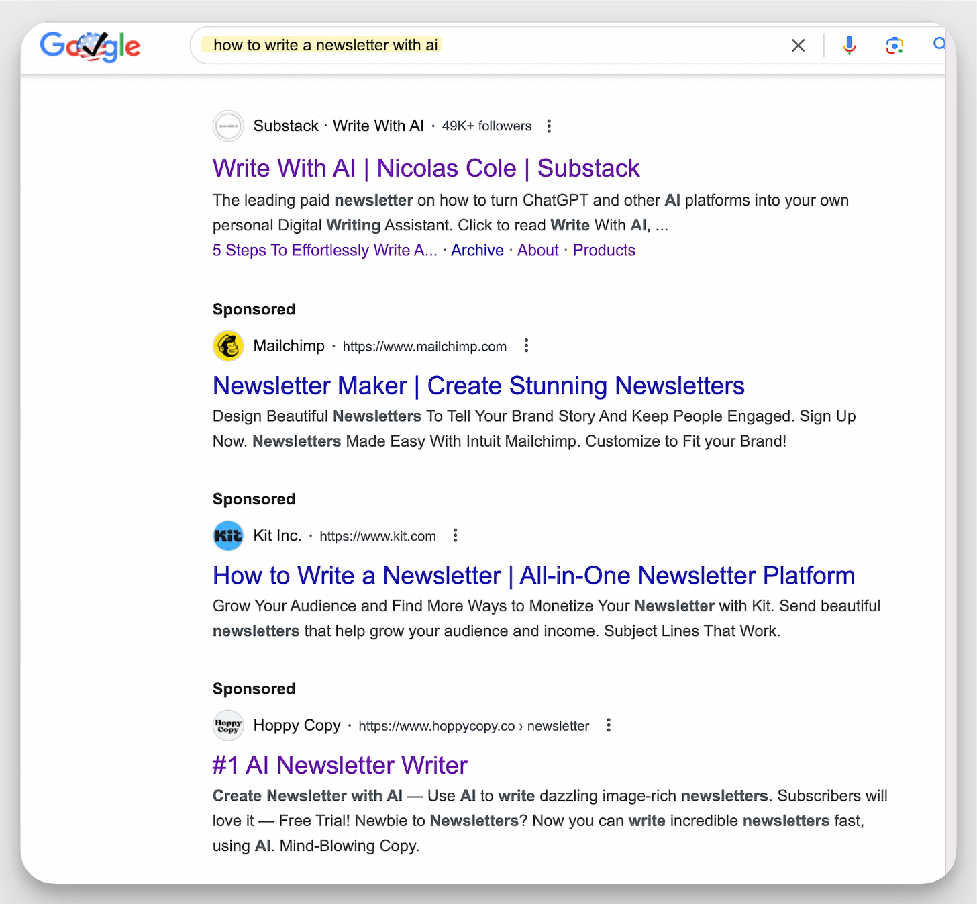Click the magnifier search icon
The image size is (977, 904).
[x=939, y=44]
